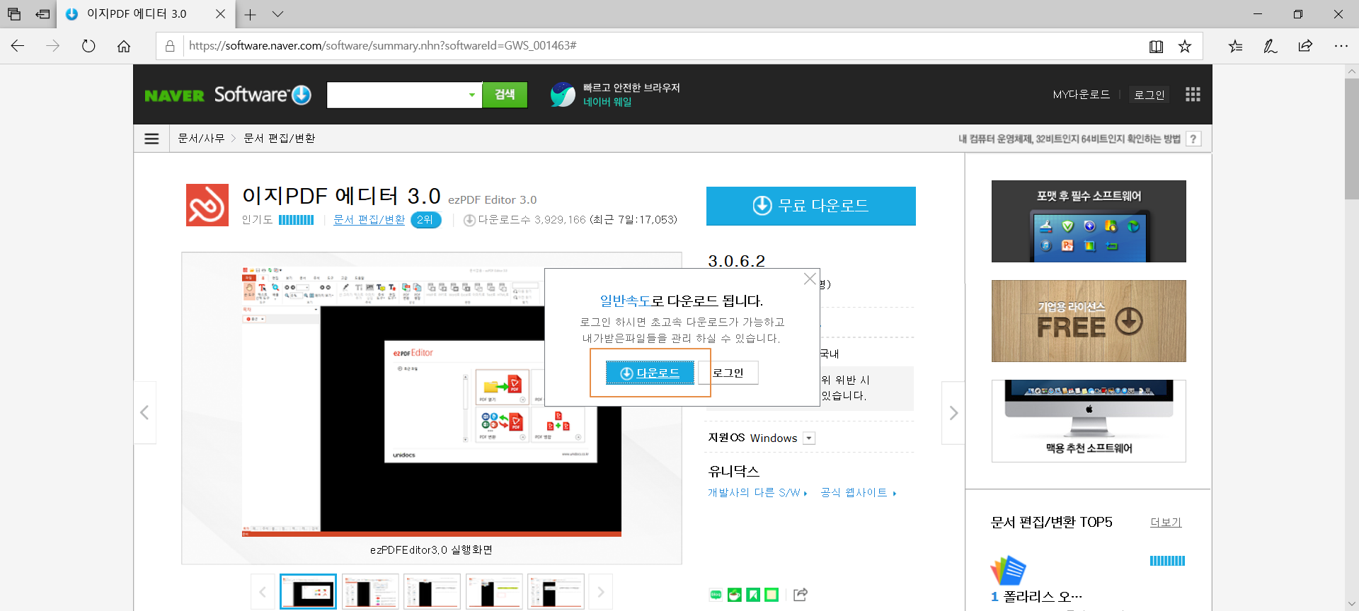Expand the search box dropdown arrow

tap(472, 95)
